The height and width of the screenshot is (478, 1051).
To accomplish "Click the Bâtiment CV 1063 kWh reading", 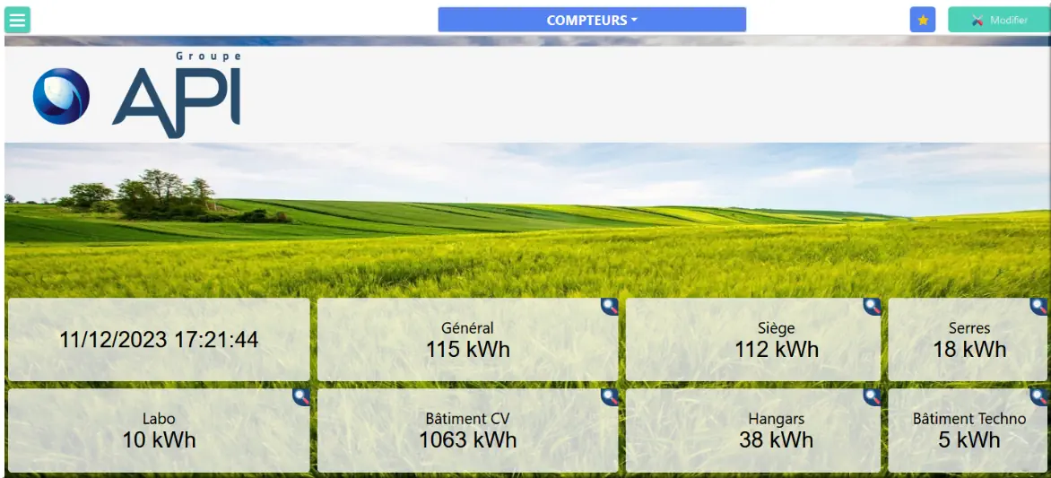I will 467,439.
